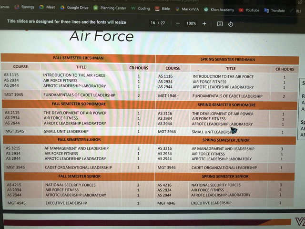Open the Planning Center bookmark
Viewport: 305px width, 229px height.
110,8
